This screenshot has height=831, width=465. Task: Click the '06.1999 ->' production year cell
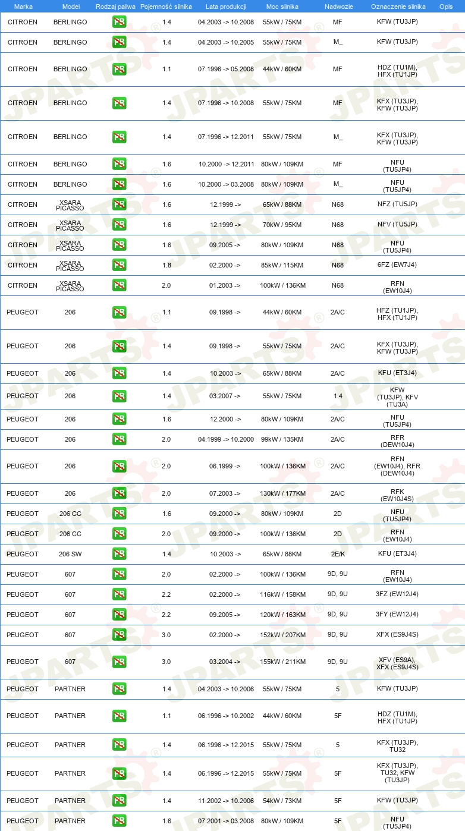coord(225,466)
